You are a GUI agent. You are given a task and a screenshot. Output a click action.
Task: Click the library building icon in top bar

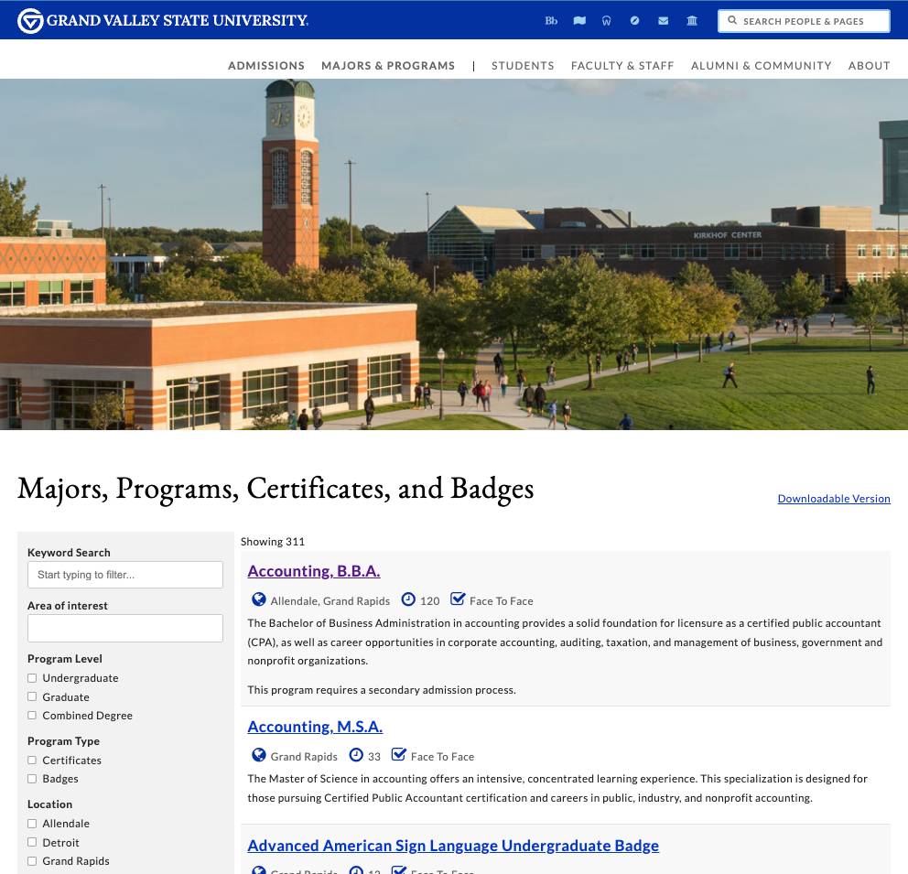[691, 20]
